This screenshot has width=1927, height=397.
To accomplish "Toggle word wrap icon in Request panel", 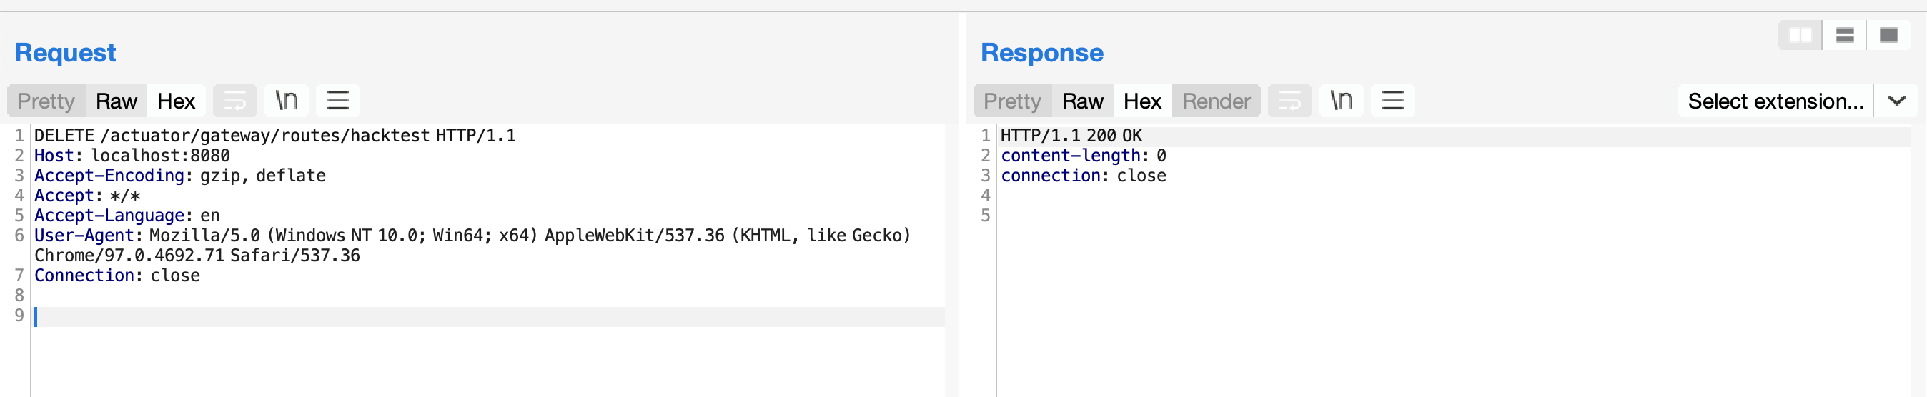I will click(x=235, y=100).
